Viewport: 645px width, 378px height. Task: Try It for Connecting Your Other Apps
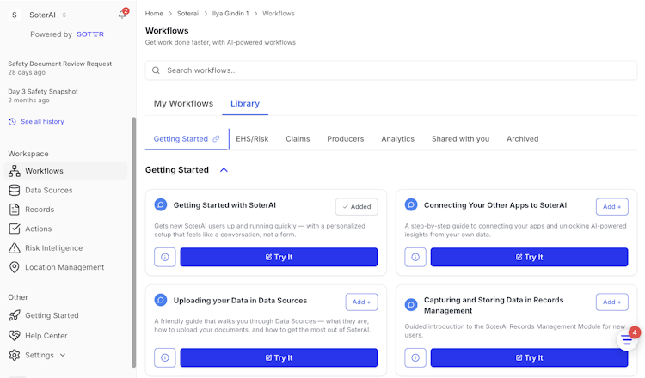point(530,257)
